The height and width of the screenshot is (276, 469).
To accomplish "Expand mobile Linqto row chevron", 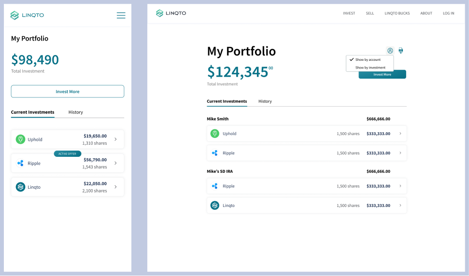I will point(115,187).
